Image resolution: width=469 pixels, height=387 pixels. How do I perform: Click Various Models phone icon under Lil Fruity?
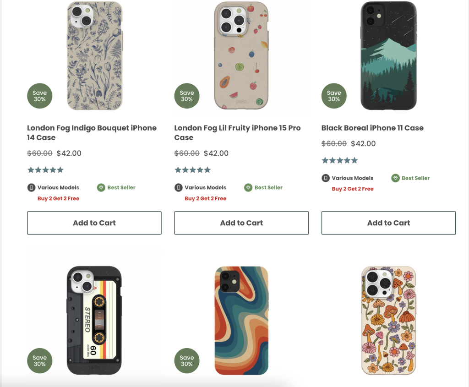coord(179,187)
